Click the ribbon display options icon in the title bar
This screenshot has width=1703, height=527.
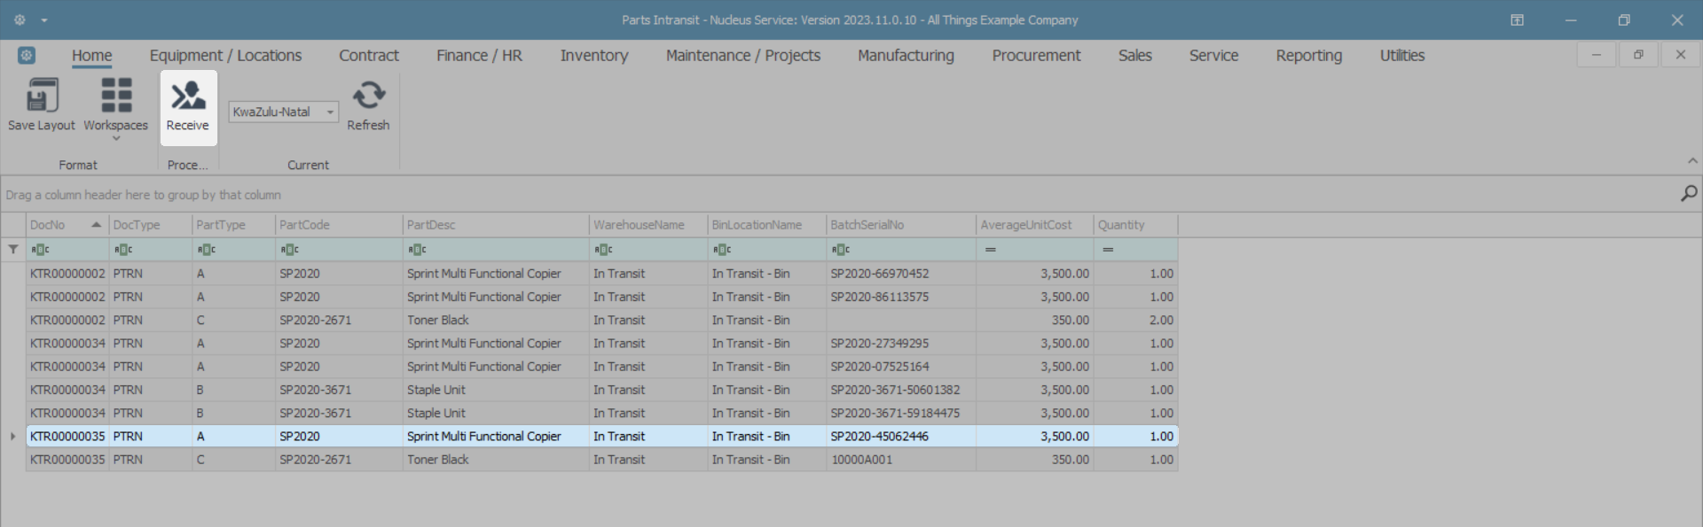(1518, 19)
